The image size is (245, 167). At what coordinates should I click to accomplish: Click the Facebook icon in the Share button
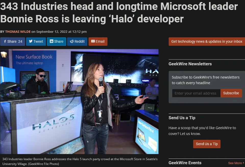[5, 41]
